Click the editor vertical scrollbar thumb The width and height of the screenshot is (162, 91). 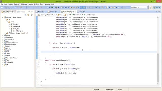point(158,68)
